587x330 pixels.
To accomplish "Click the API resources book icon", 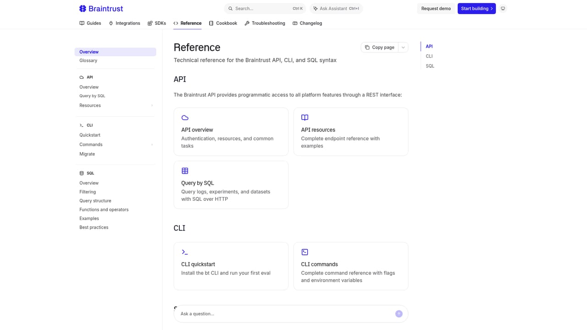I will click(x=305, y=118).
